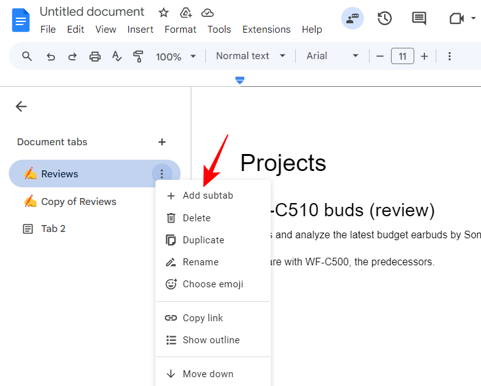Click Show outline in the menu
This screenshot has height=386, width=481.
click(x=210, y=340)
